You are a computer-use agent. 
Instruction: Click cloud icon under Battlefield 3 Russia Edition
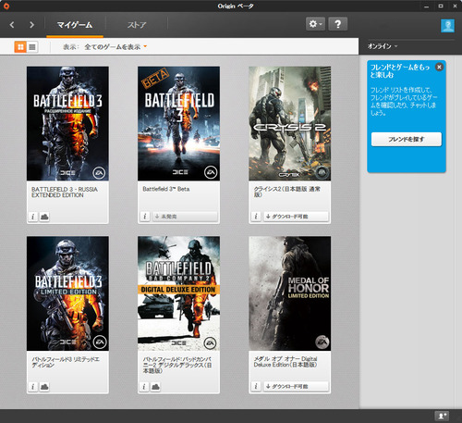(x=44, y=217)
